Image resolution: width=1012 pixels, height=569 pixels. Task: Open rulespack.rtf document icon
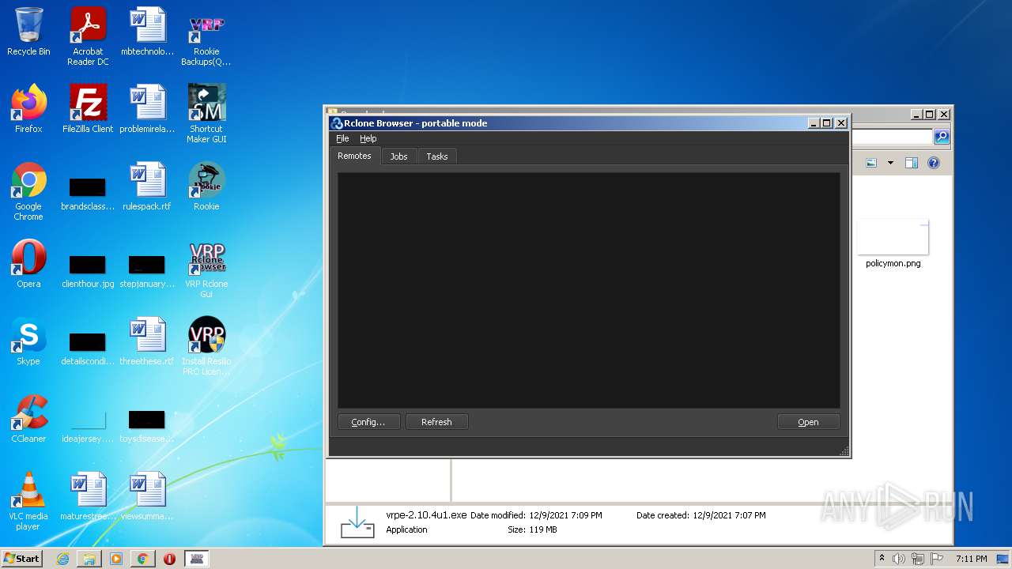click(147, 187)
